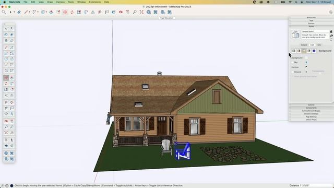Expand the Components panel
Image resolution: width=334 pixels, height=188 pixels.
point(311,108)
